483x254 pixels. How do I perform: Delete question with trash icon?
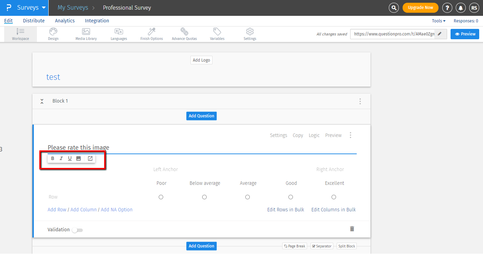click(352, 229)
